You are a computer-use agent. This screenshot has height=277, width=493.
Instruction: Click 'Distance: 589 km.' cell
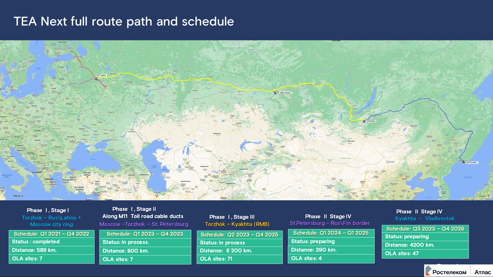[52, 250]
